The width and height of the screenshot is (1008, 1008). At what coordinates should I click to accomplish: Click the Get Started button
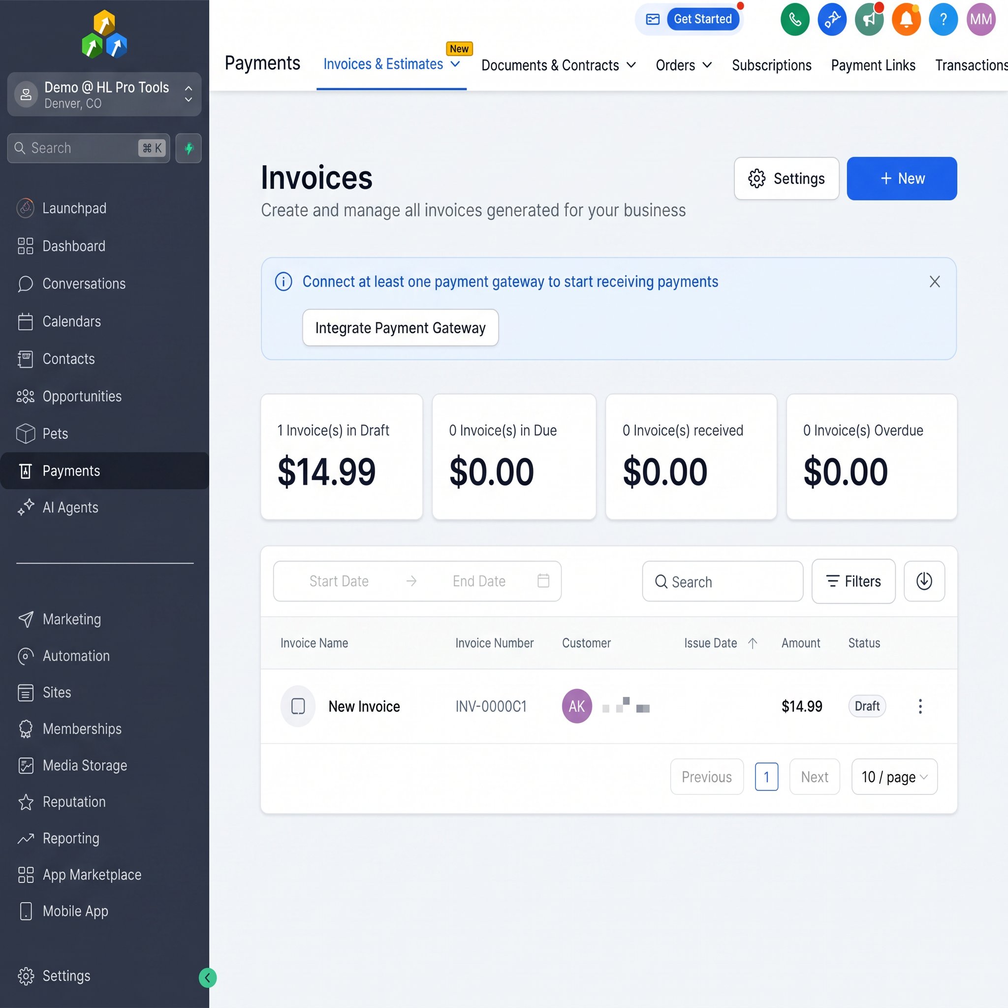tap(703, 19)
